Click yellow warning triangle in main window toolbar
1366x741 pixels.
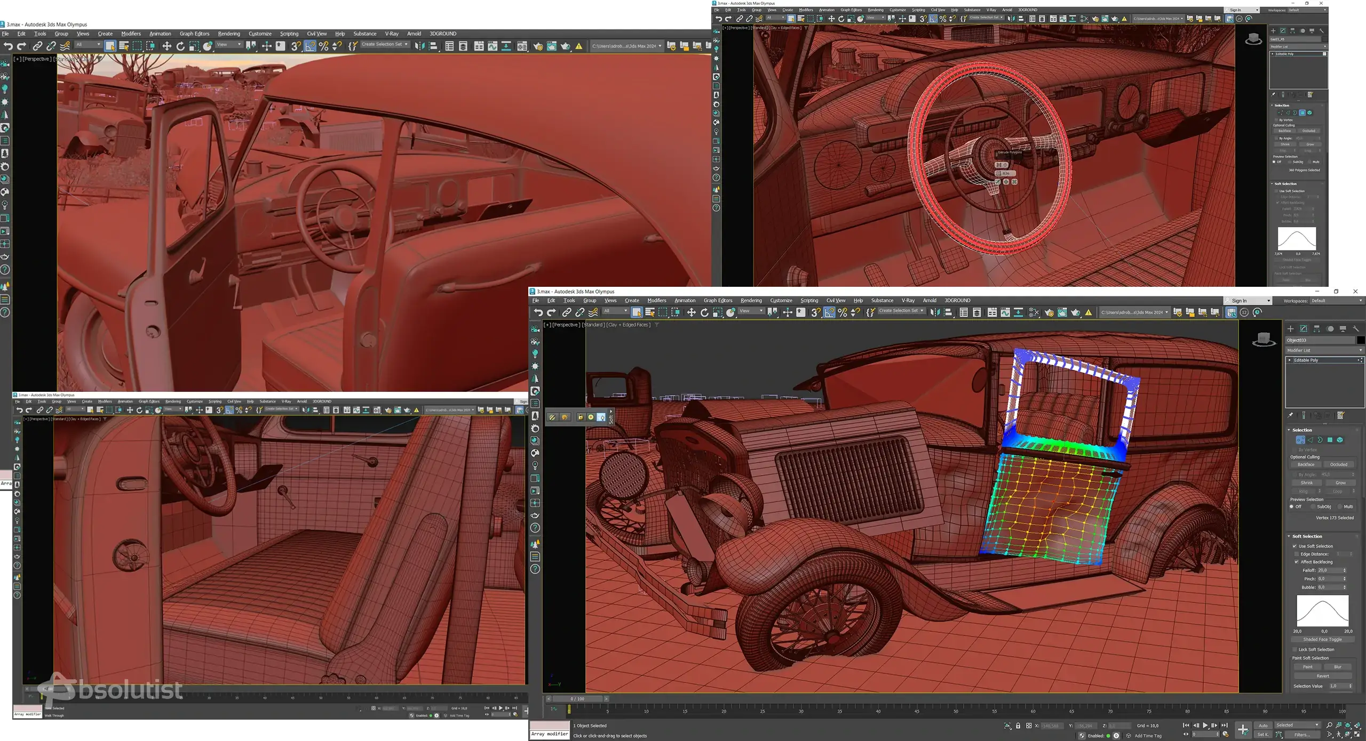[x=1089, y=312]
